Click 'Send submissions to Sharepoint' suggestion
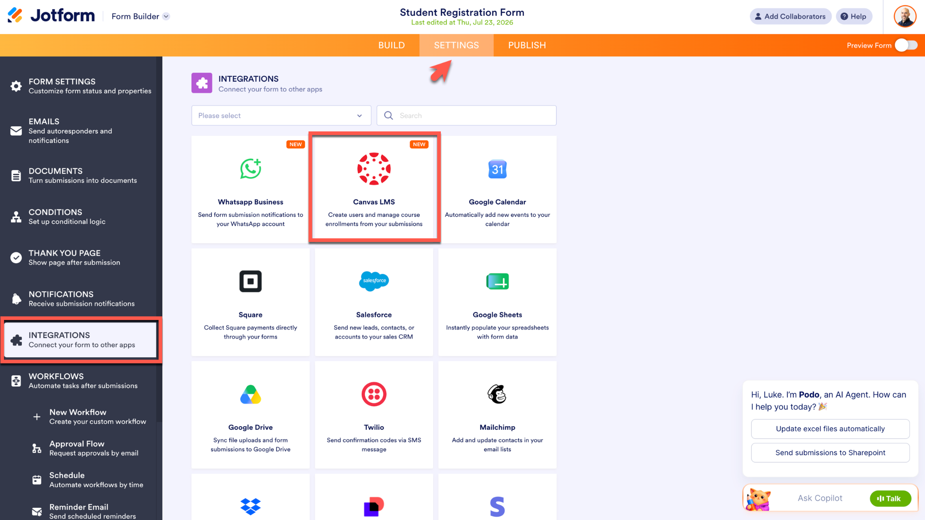The image size is (925, 520). click(x=830, y=453)
